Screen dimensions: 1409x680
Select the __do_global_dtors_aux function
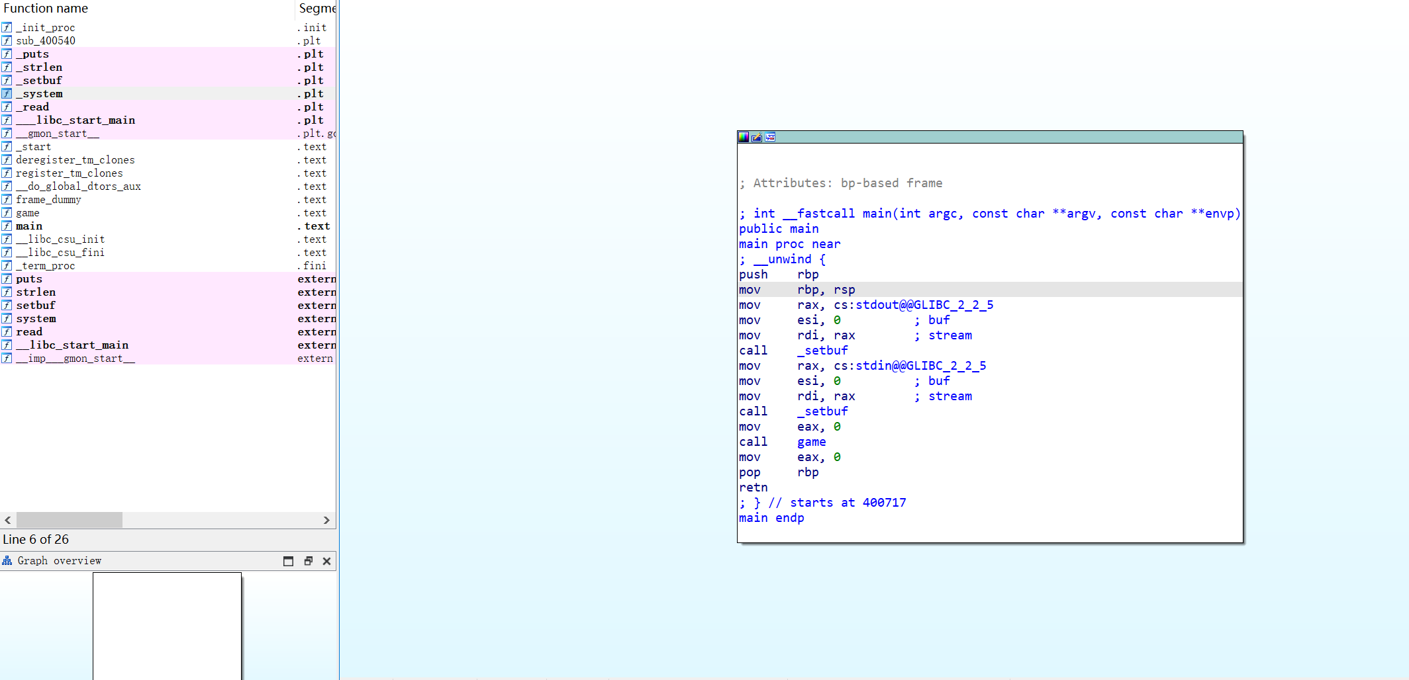point(168,187)
